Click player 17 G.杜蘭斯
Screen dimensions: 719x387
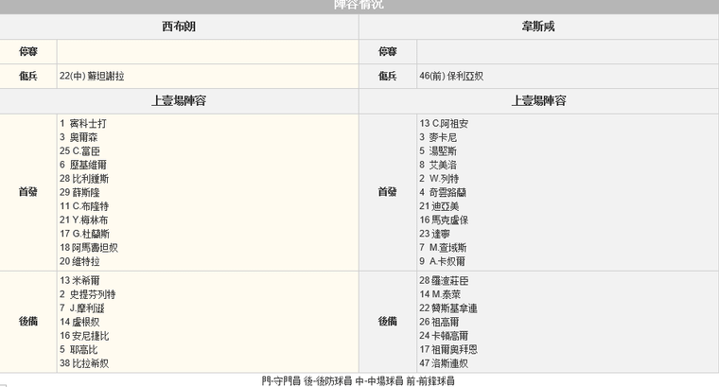point(85,234)
